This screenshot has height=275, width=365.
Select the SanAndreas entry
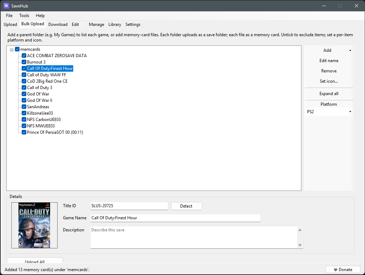coord(38,107)
